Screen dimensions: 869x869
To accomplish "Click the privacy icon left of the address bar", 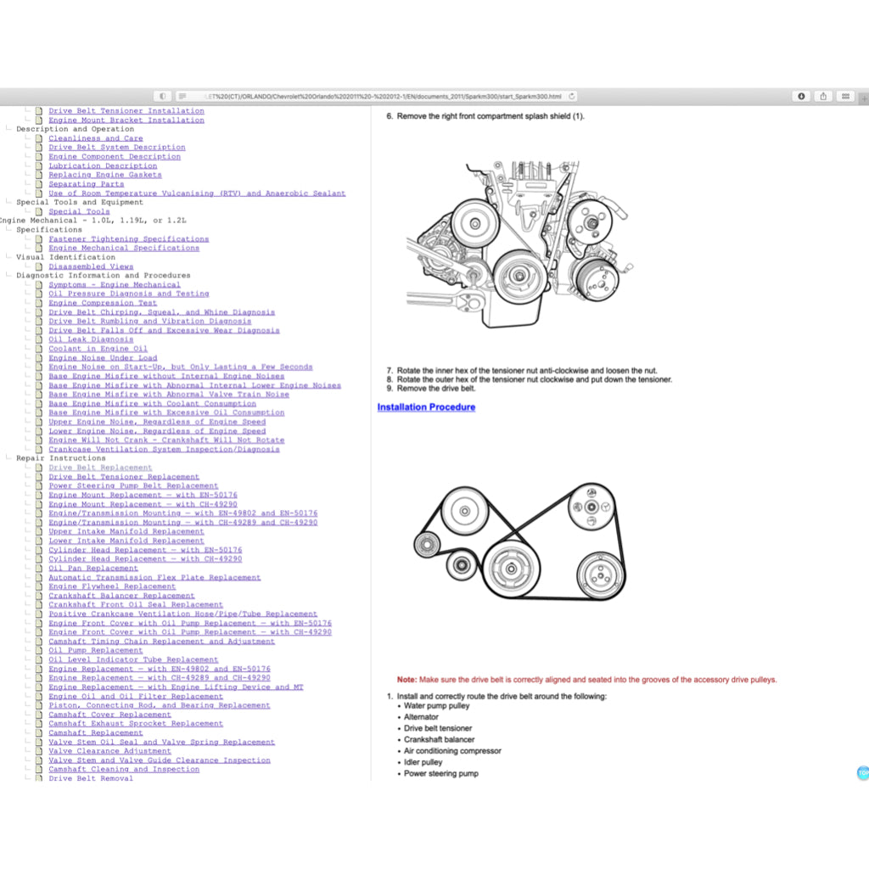I will point(161,96).
